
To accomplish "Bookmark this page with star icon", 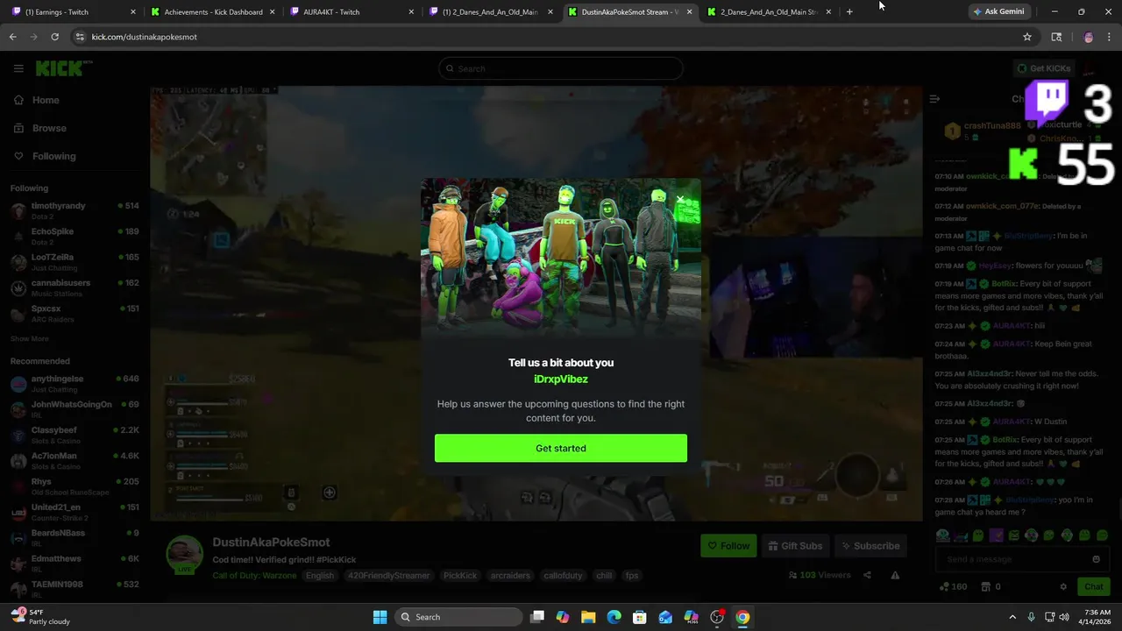I will (1027, 37).
